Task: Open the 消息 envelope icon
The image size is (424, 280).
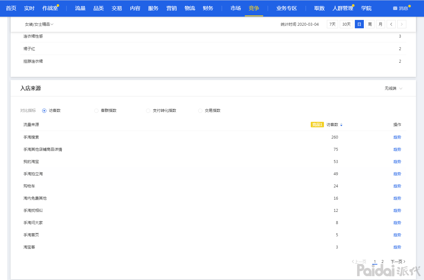Action: [x=395, y=8]
